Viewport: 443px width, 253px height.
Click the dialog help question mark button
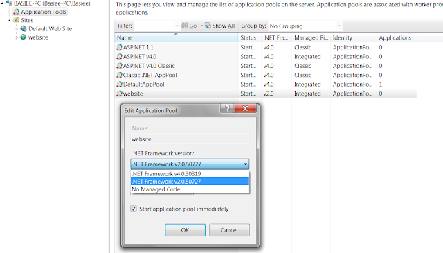point(227,108)
